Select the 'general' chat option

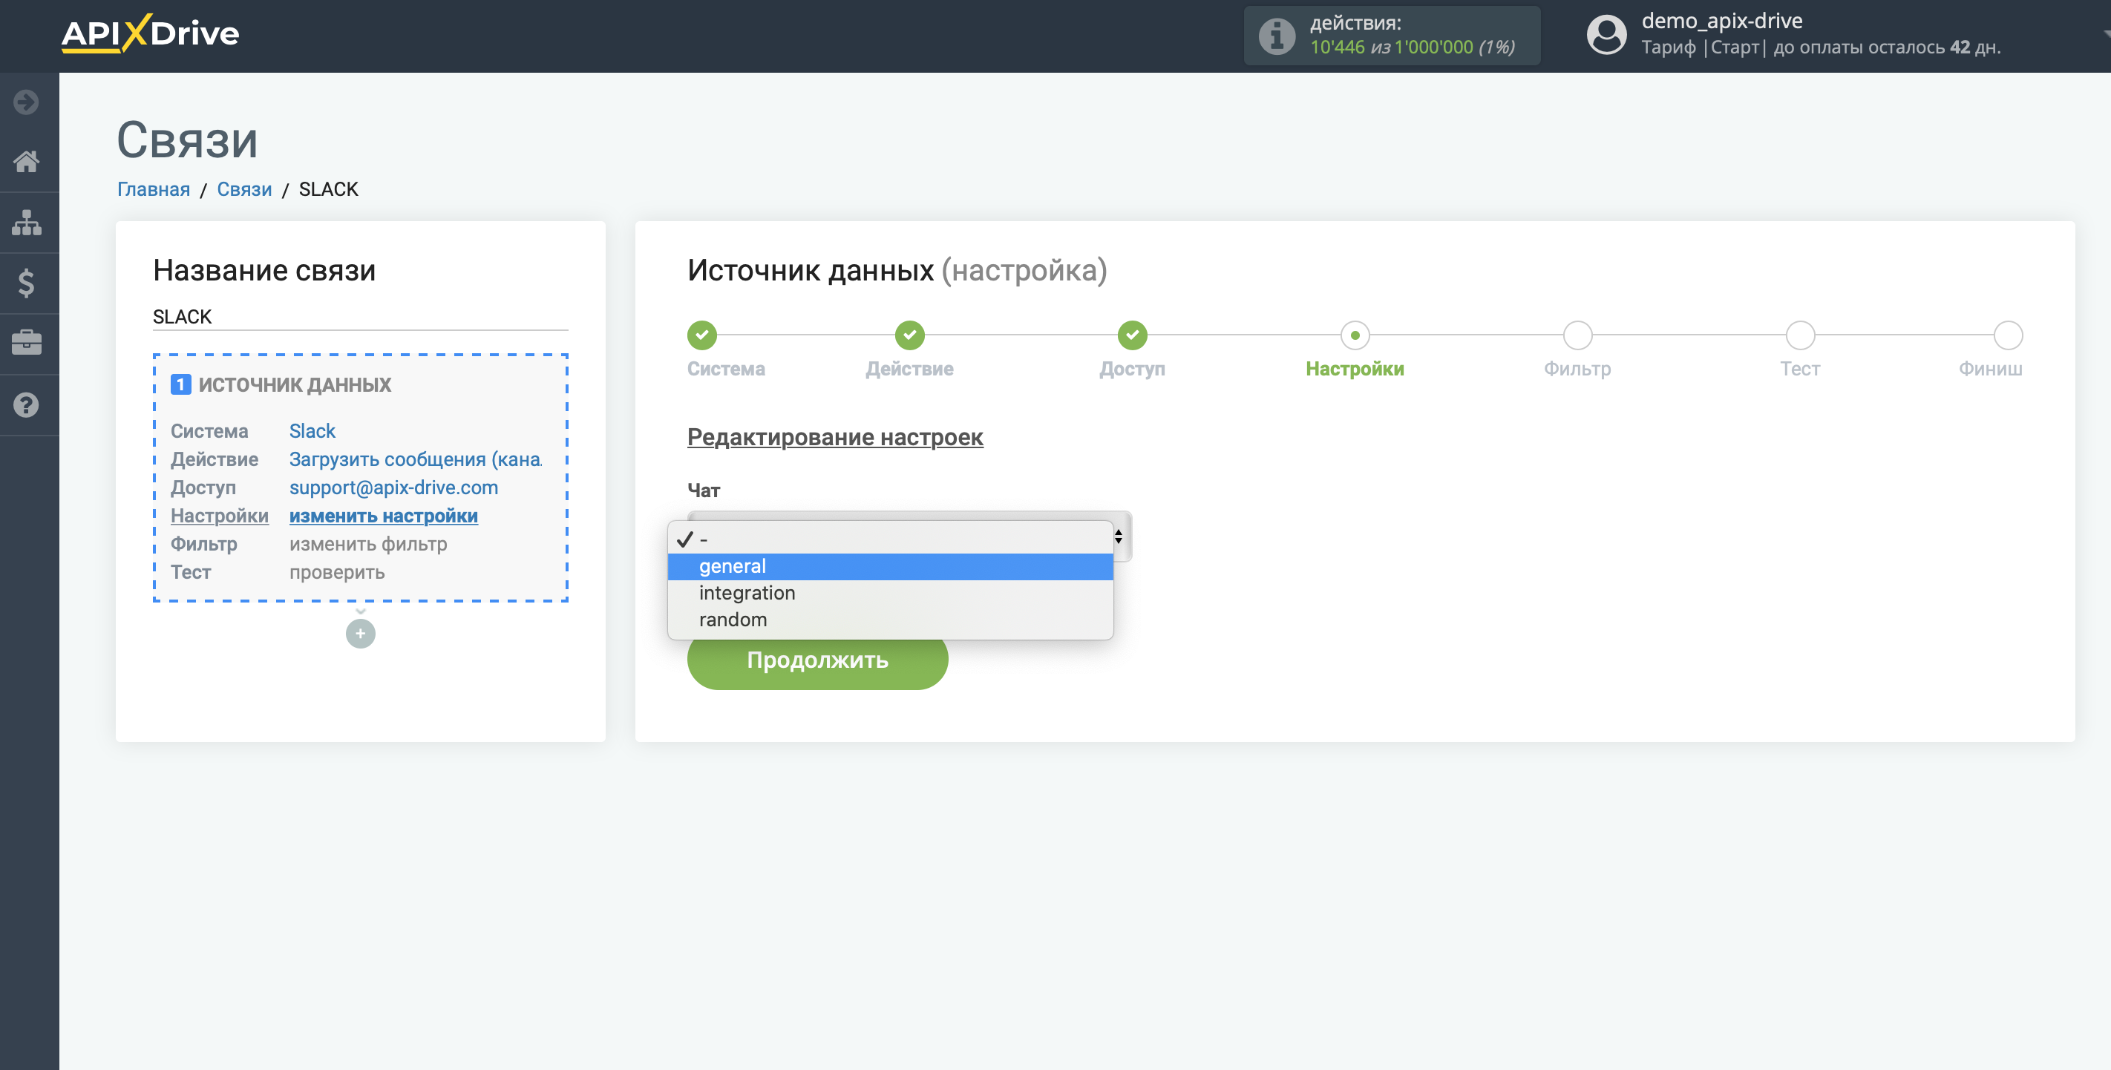[x=890, y=566]
